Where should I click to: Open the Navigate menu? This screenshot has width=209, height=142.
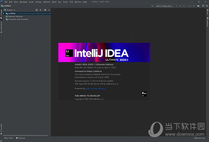click(x=23, y=2)
